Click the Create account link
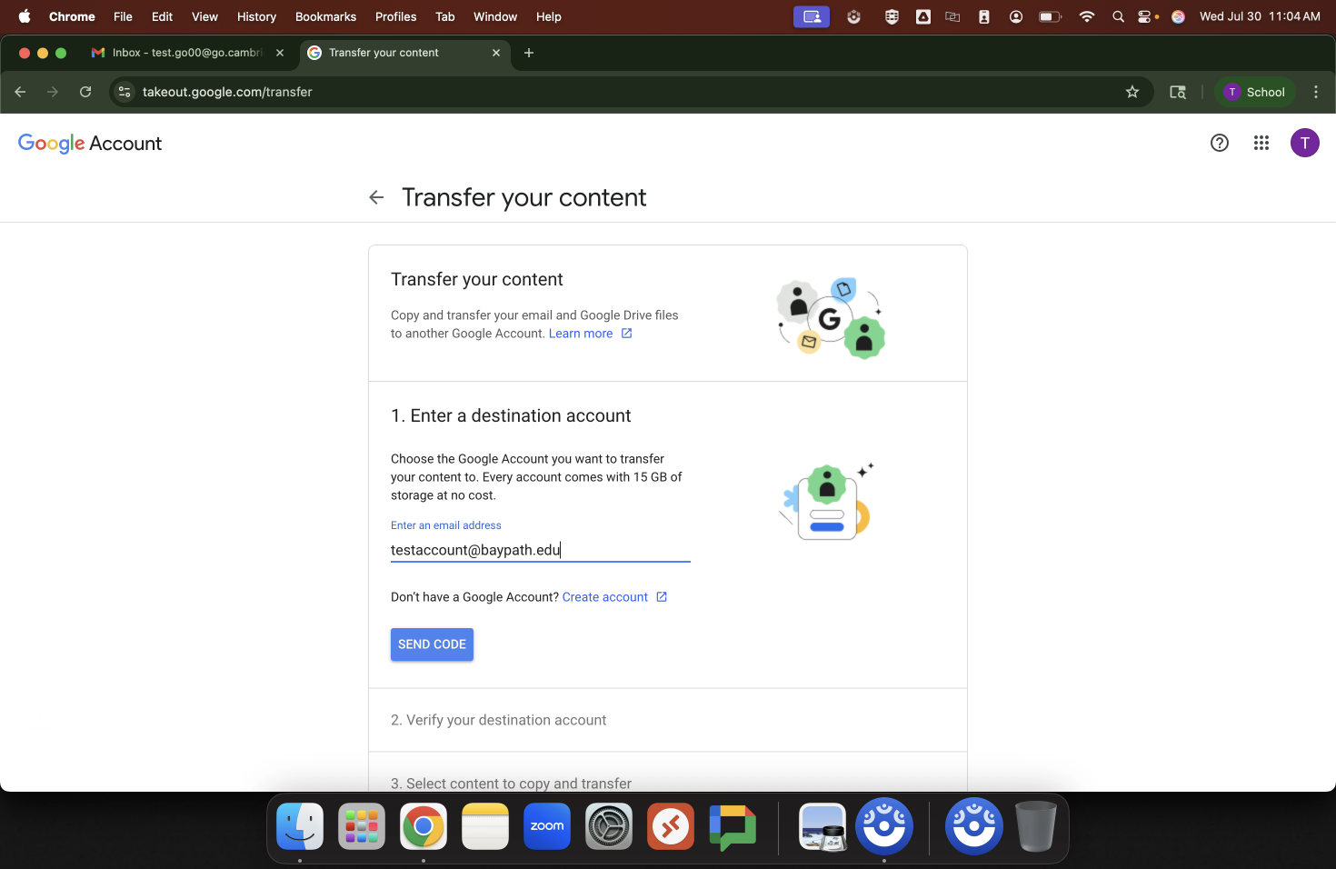The image size is (1336, 869). coord(604,597)
